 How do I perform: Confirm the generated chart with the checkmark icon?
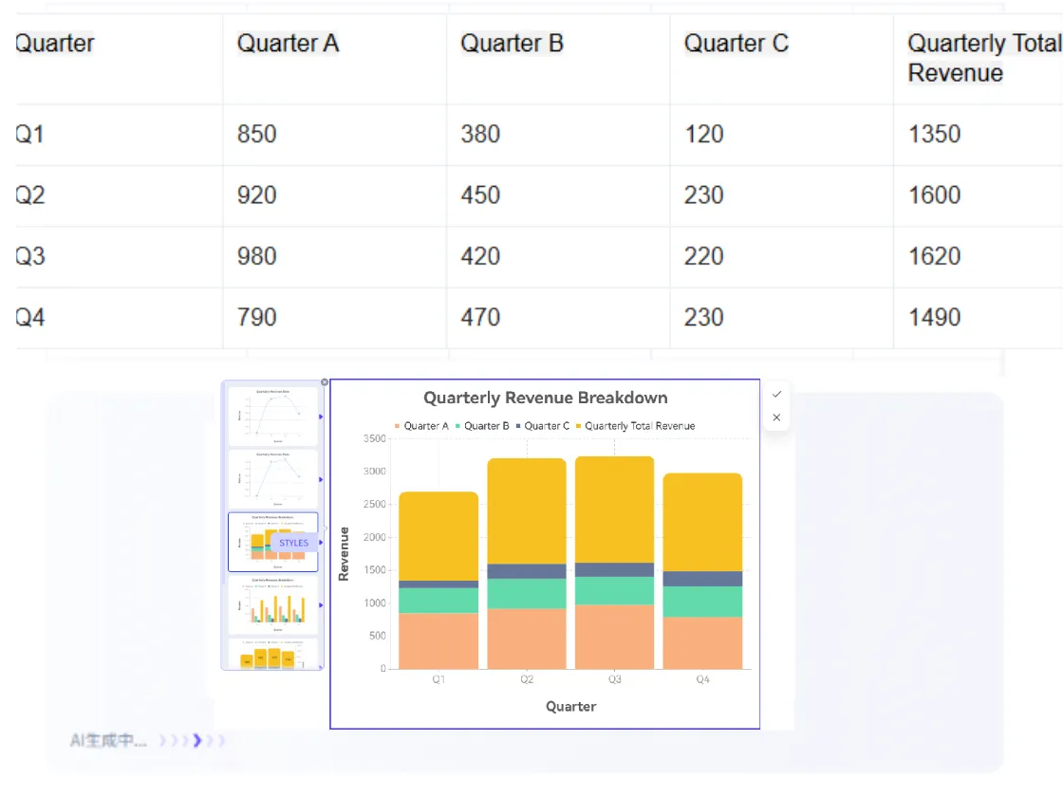[776, 393]
